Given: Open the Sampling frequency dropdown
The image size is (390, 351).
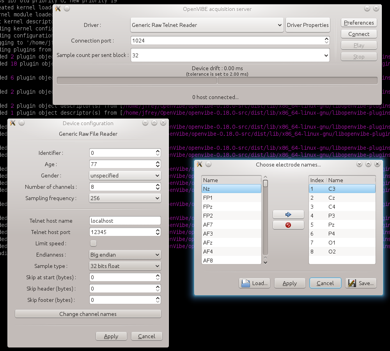Looking at the screenshot, I should (125, 198).
